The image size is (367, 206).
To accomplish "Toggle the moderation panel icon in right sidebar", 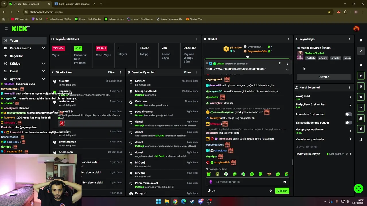I will (361, 118).
